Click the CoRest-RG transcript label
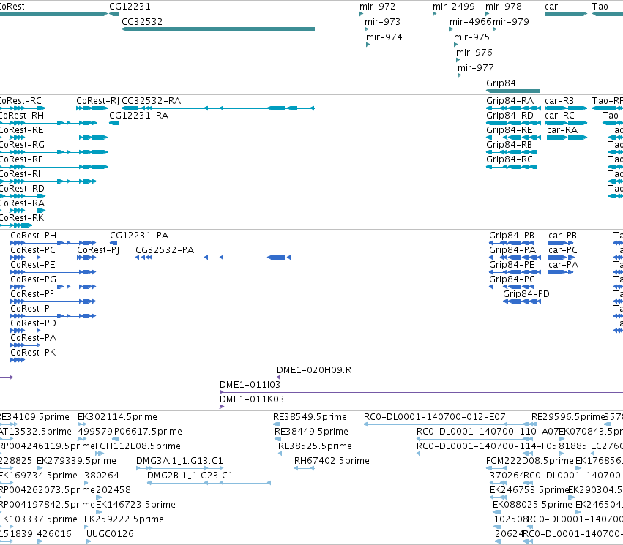The width and height of the screenshot is (623, 545). click(22, 145)
